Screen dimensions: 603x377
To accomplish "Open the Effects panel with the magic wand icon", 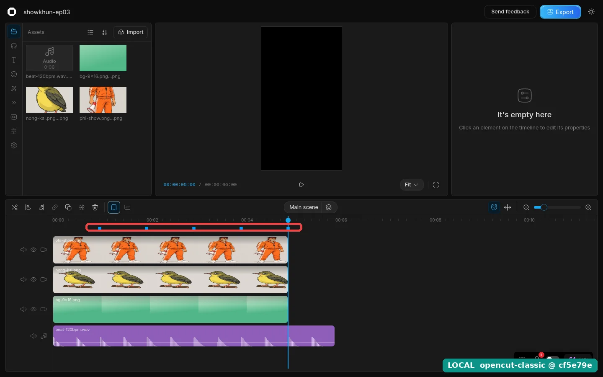I will [x=14, y=88].
